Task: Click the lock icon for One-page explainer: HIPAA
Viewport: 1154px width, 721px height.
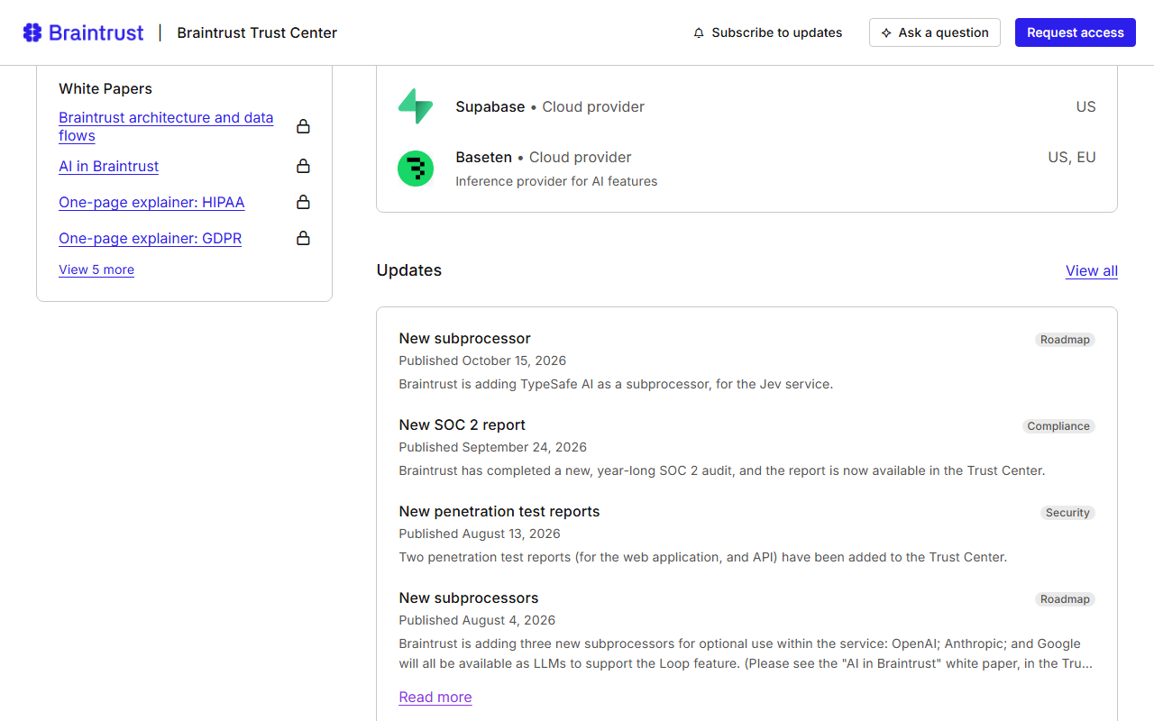Action: tap(304, 202)
